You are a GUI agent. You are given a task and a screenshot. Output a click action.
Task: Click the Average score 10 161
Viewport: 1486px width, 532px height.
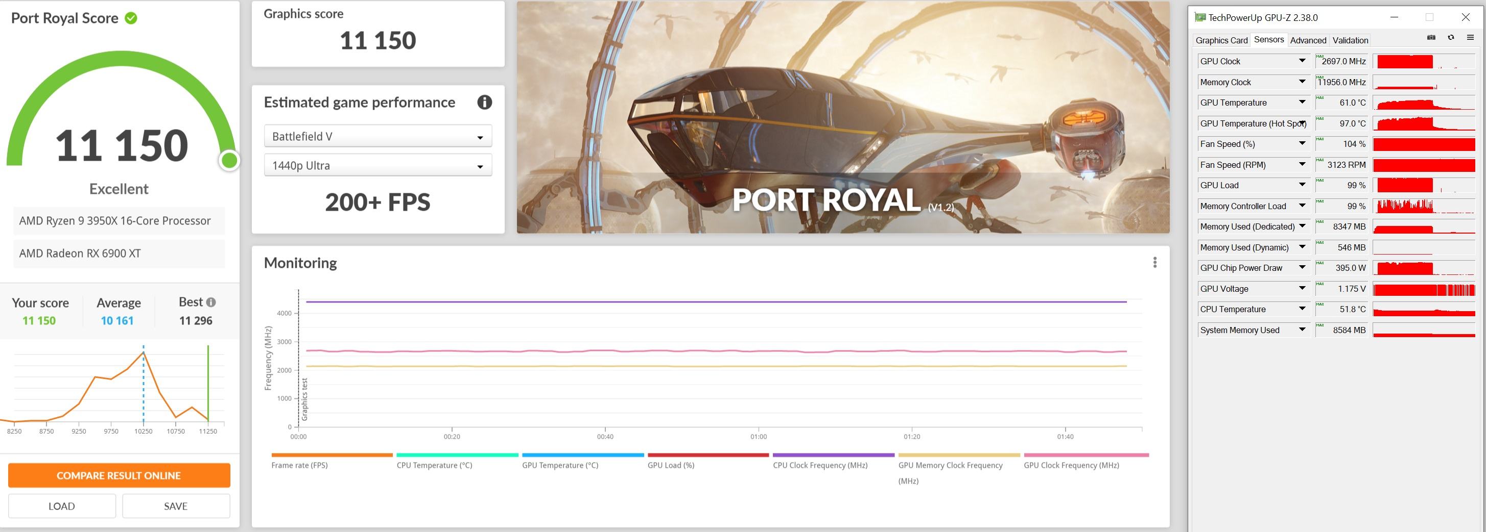click(117, 321)
